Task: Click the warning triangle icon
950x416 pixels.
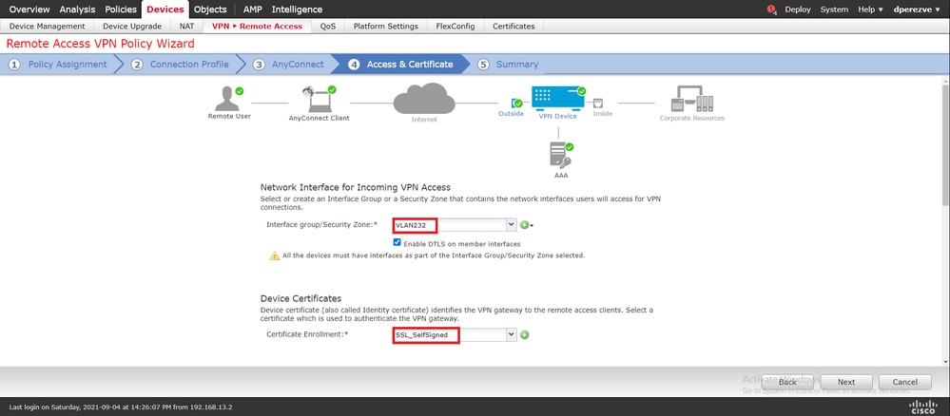Action: pos(275,255)
